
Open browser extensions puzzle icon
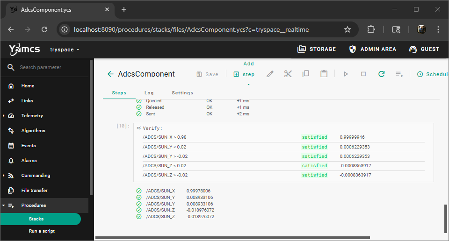[371, 29]
